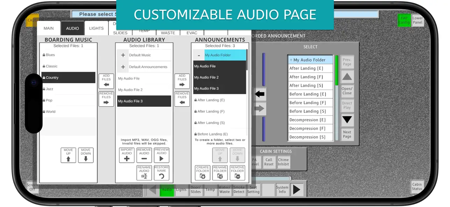Click greyed Move Up in Announcements
Viewport: 450px width, 207px height.
point(220,155)
